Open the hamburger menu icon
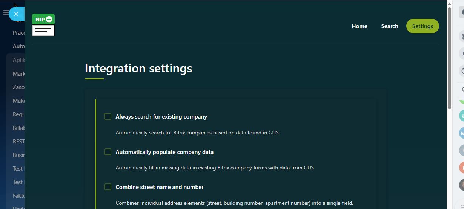Image resolution: width=464 pixels, height=209 pixels. point(6,13)
